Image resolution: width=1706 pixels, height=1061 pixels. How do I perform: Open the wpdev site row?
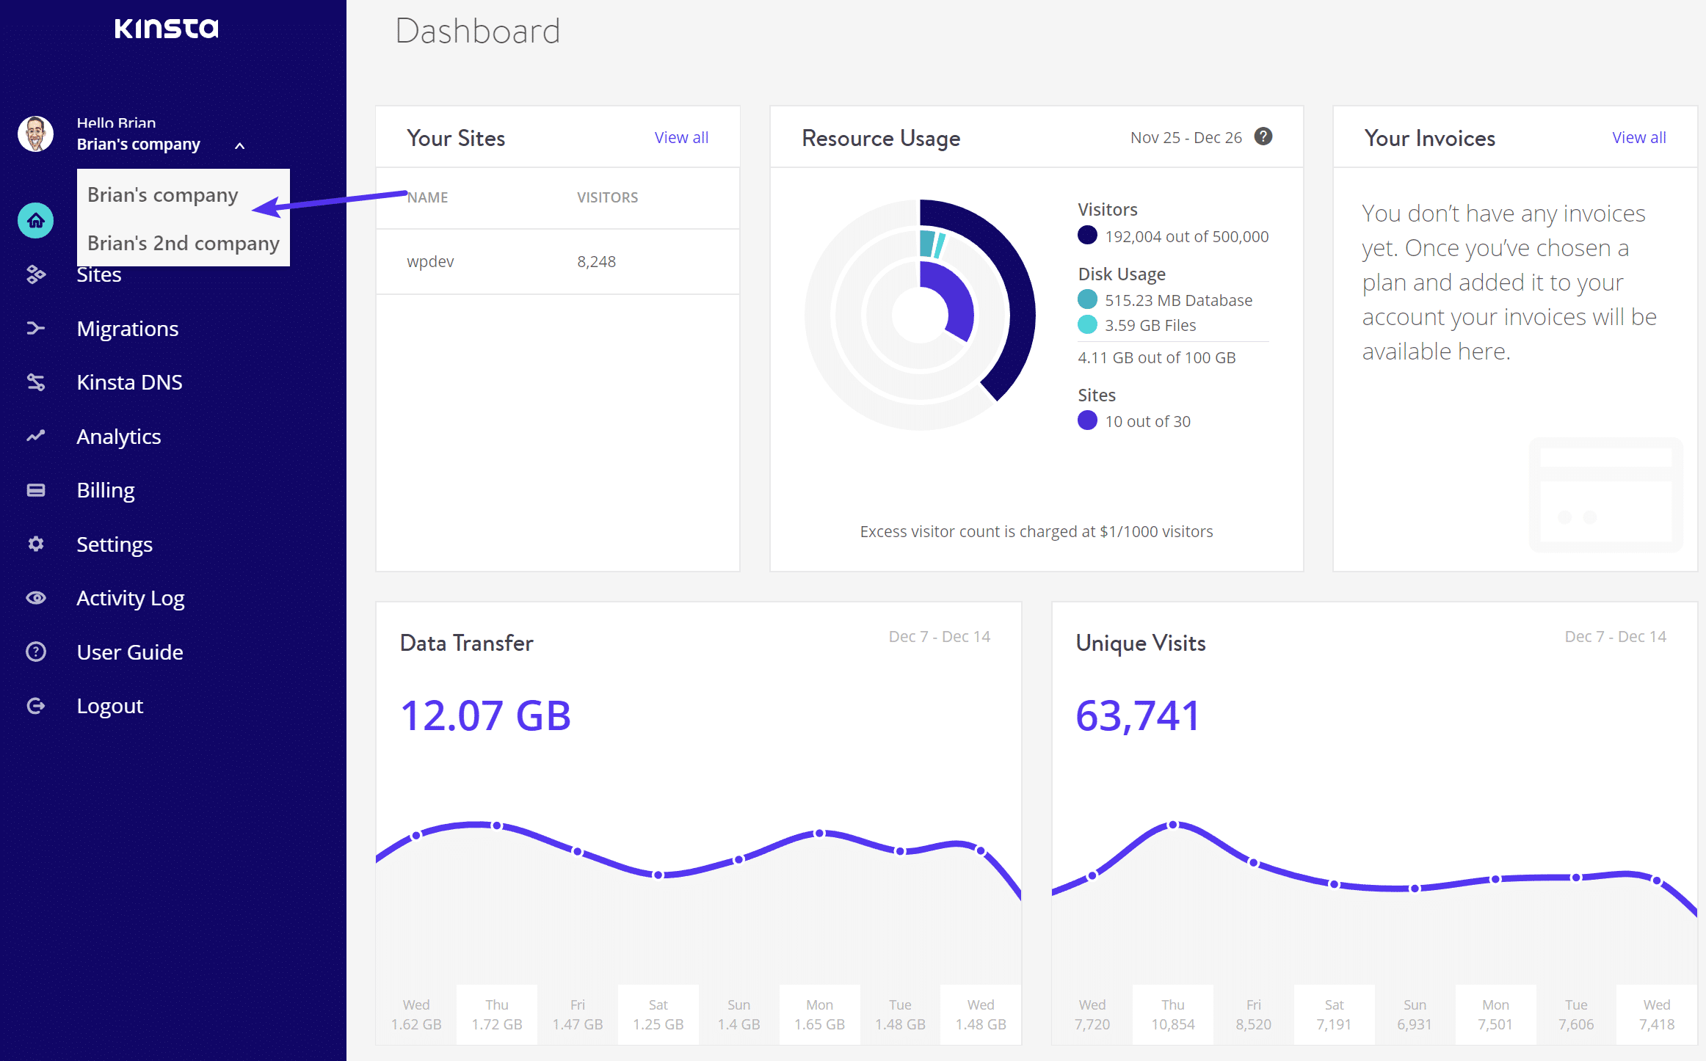click(x=430, y=262)
